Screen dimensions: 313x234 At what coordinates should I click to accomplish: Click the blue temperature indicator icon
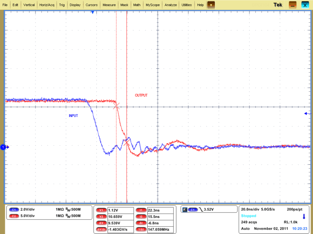(x=304, y=216)
